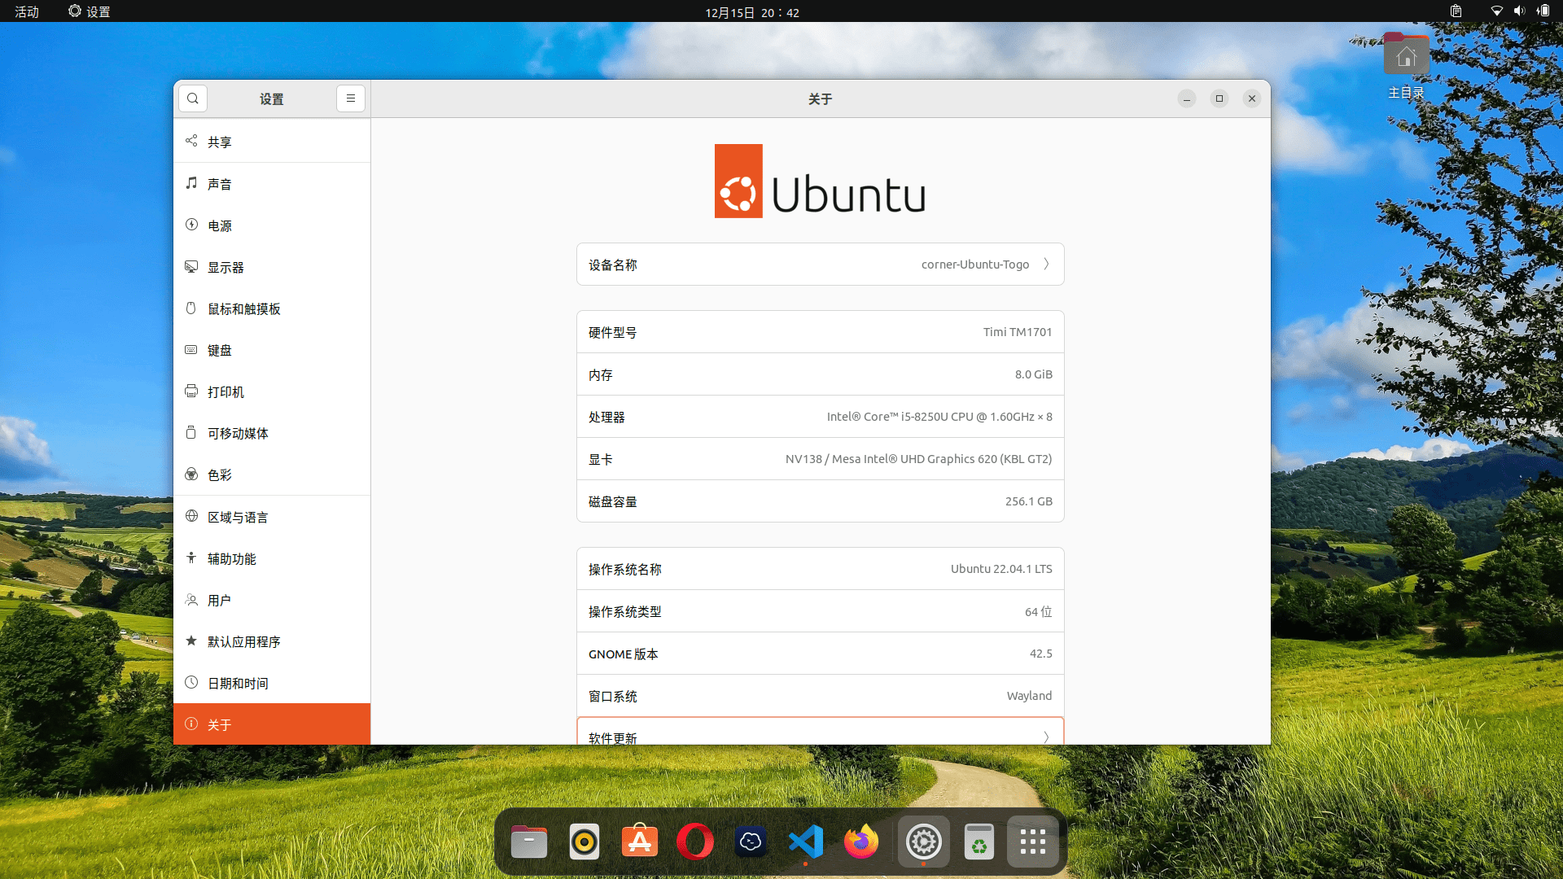Image resolution: width=1563 pixels, height=879 pixels.
Task: Open the hamburger menu in Settings sidebar
Action: [x=351, y=98]
